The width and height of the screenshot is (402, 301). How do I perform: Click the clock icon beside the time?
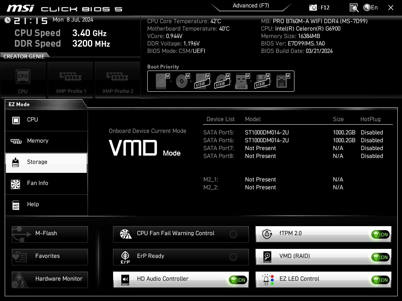point(8,20)
